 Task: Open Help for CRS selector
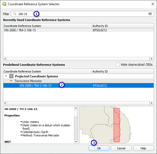[143, 148]
